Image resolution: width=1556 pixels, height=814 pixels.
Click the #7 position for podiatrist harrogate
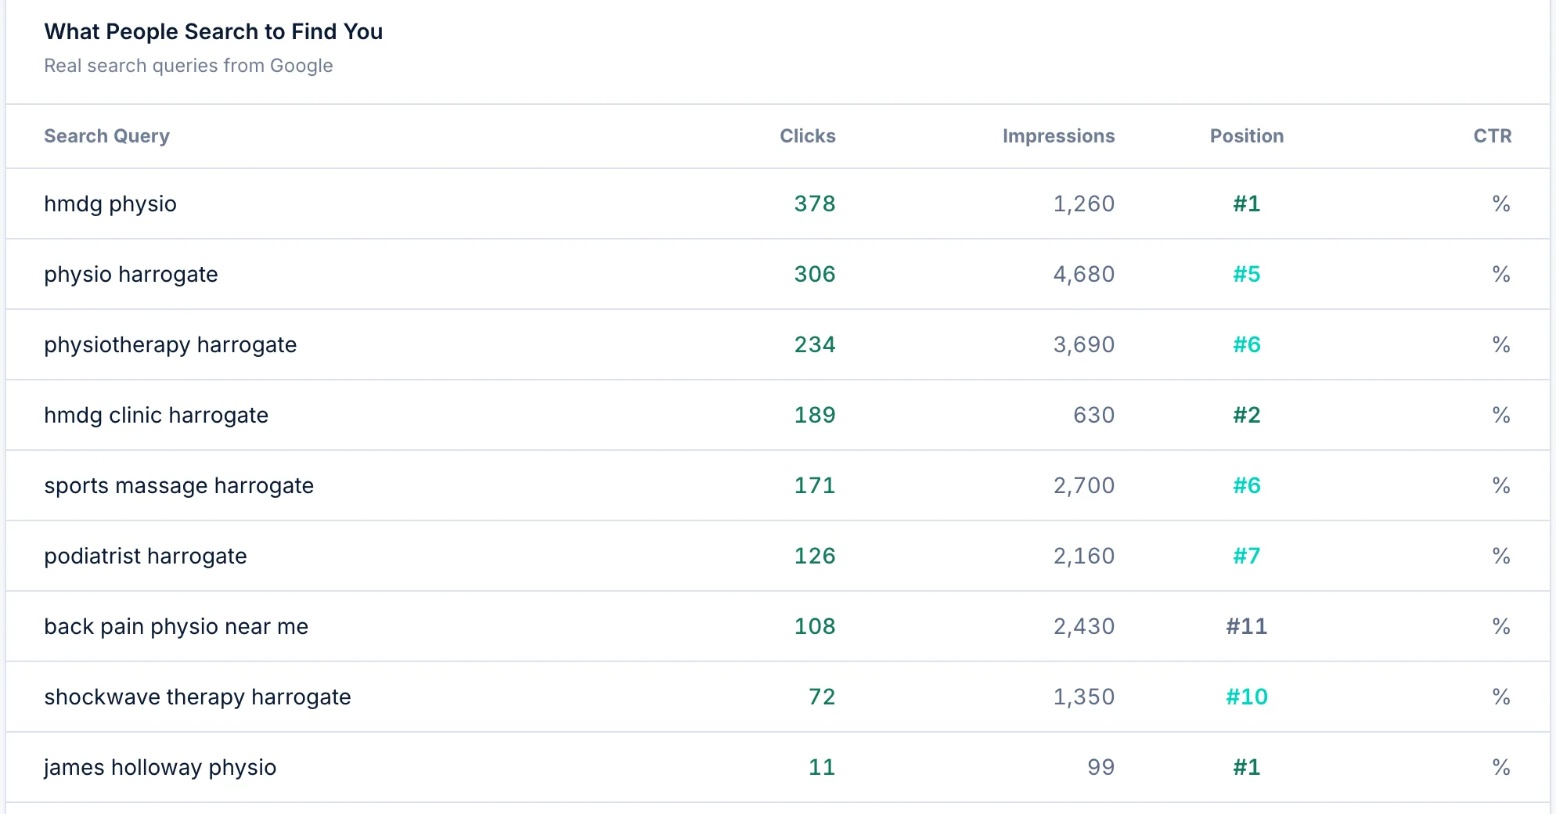1247,556
